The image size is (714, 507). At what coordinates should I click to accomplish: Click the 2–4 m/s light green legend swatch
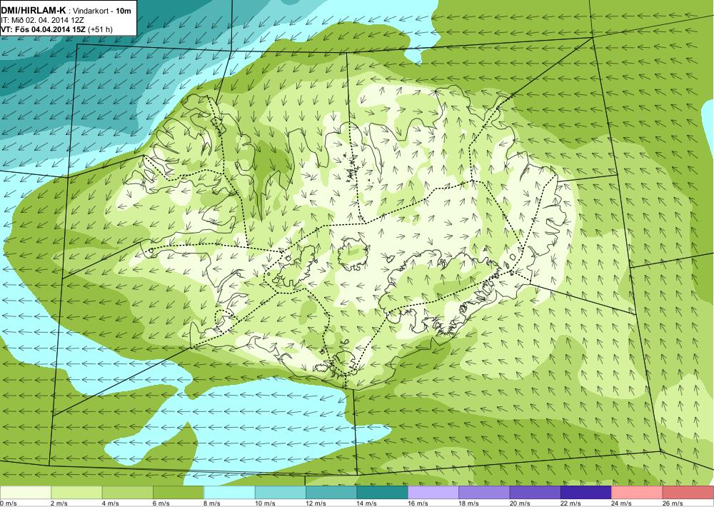click(76, 493)
